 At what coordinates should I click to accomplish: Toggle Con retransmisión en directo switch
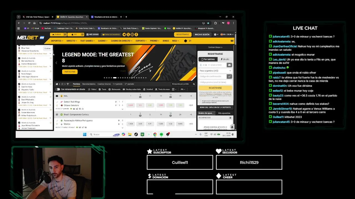click(x=58, y=89)
